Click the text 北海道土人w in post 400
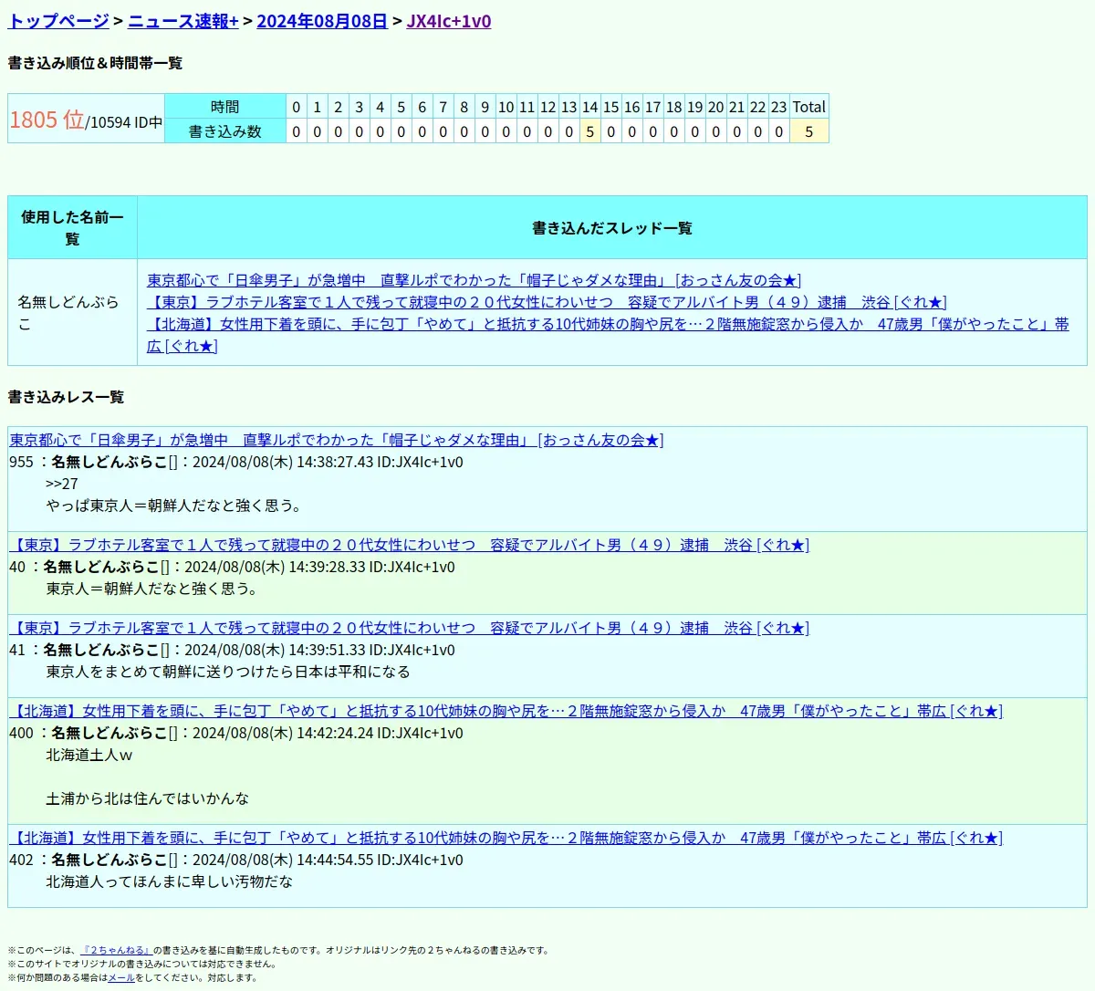Viewport: 1095px width, 991px height. [x=89, y=755]
